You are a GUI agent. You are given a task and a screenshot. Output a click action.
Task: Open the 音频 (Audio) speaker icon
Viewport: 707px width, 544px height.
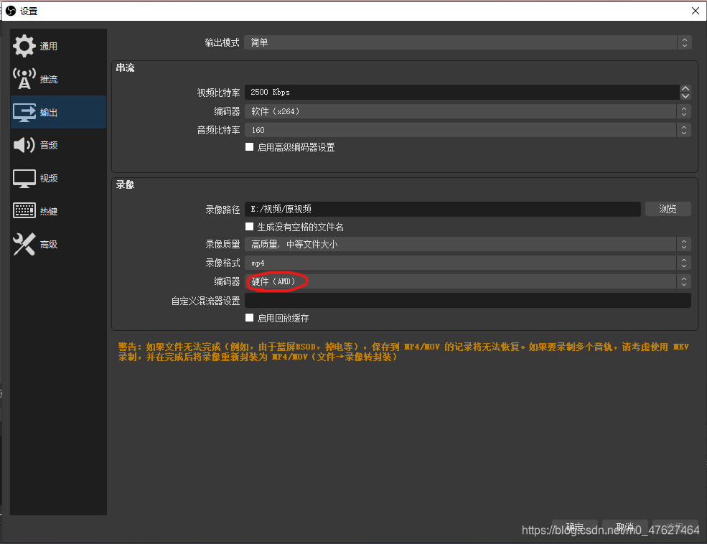point(24,145)
